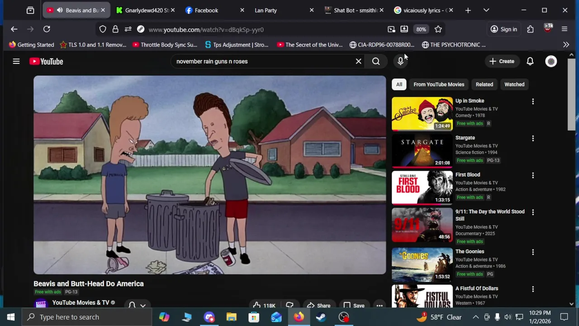Open First Blood movie thumbnail
579x326 pixels.
coord(422,187)
